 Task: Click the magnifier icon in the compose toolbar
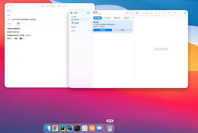coord(38,6)
